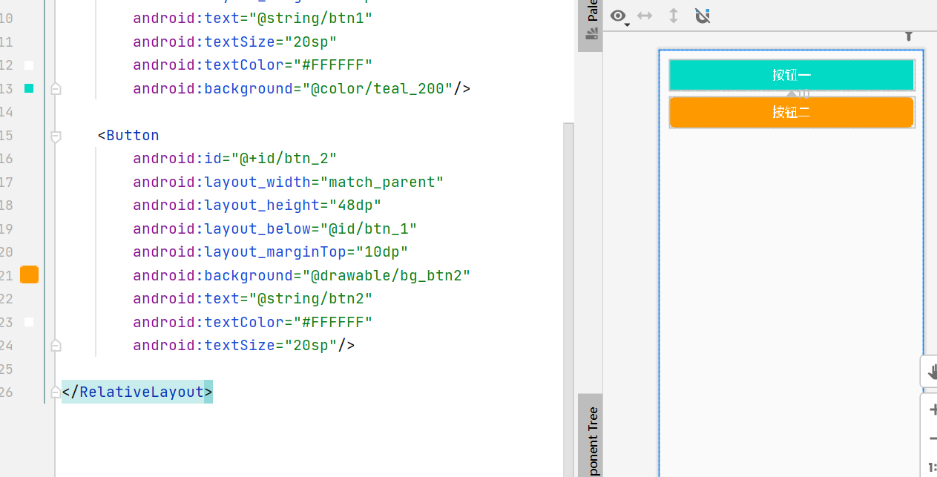Click the vertical expand arrows icon
The image size is (937, 477).
pos(673,15)
